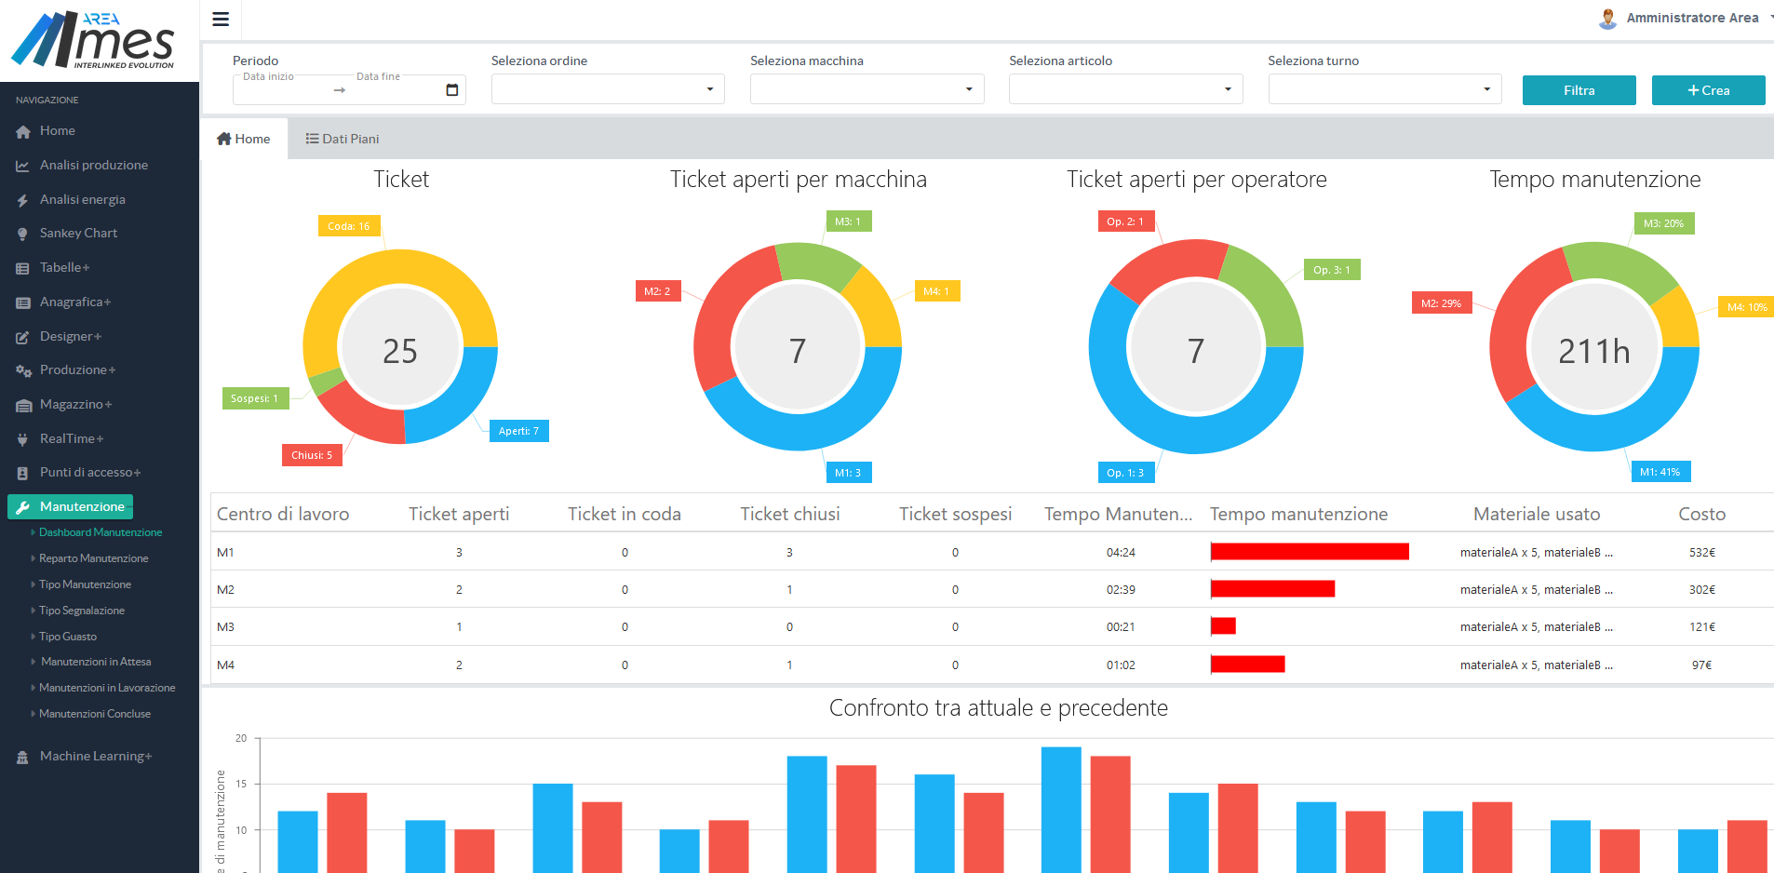
Task: Select the Home tab
Action: (244, 139)
